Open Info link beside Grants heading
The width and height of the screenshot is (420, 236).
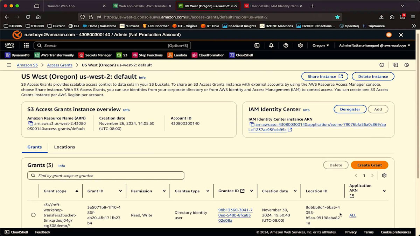(x=62, y=166)
